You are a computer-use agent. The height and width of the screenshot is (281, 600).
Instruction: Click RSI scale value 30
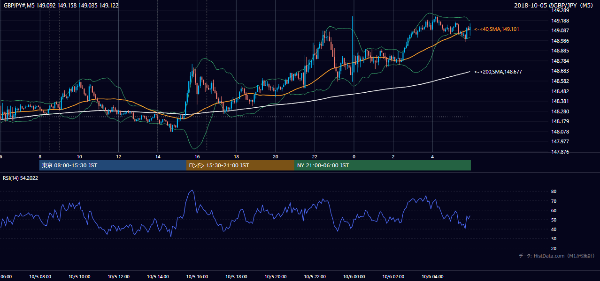[554, 238]
